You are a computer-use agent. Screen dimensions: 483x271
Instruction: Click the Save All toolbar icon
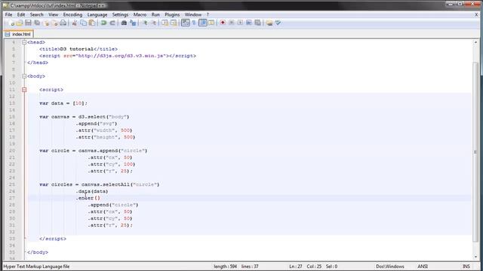click(37, 23)
